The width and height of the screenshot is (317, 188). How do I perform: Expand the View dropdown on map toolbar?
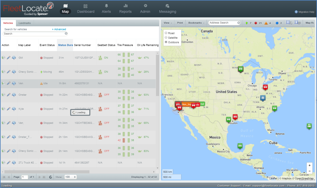pos(167,23)
